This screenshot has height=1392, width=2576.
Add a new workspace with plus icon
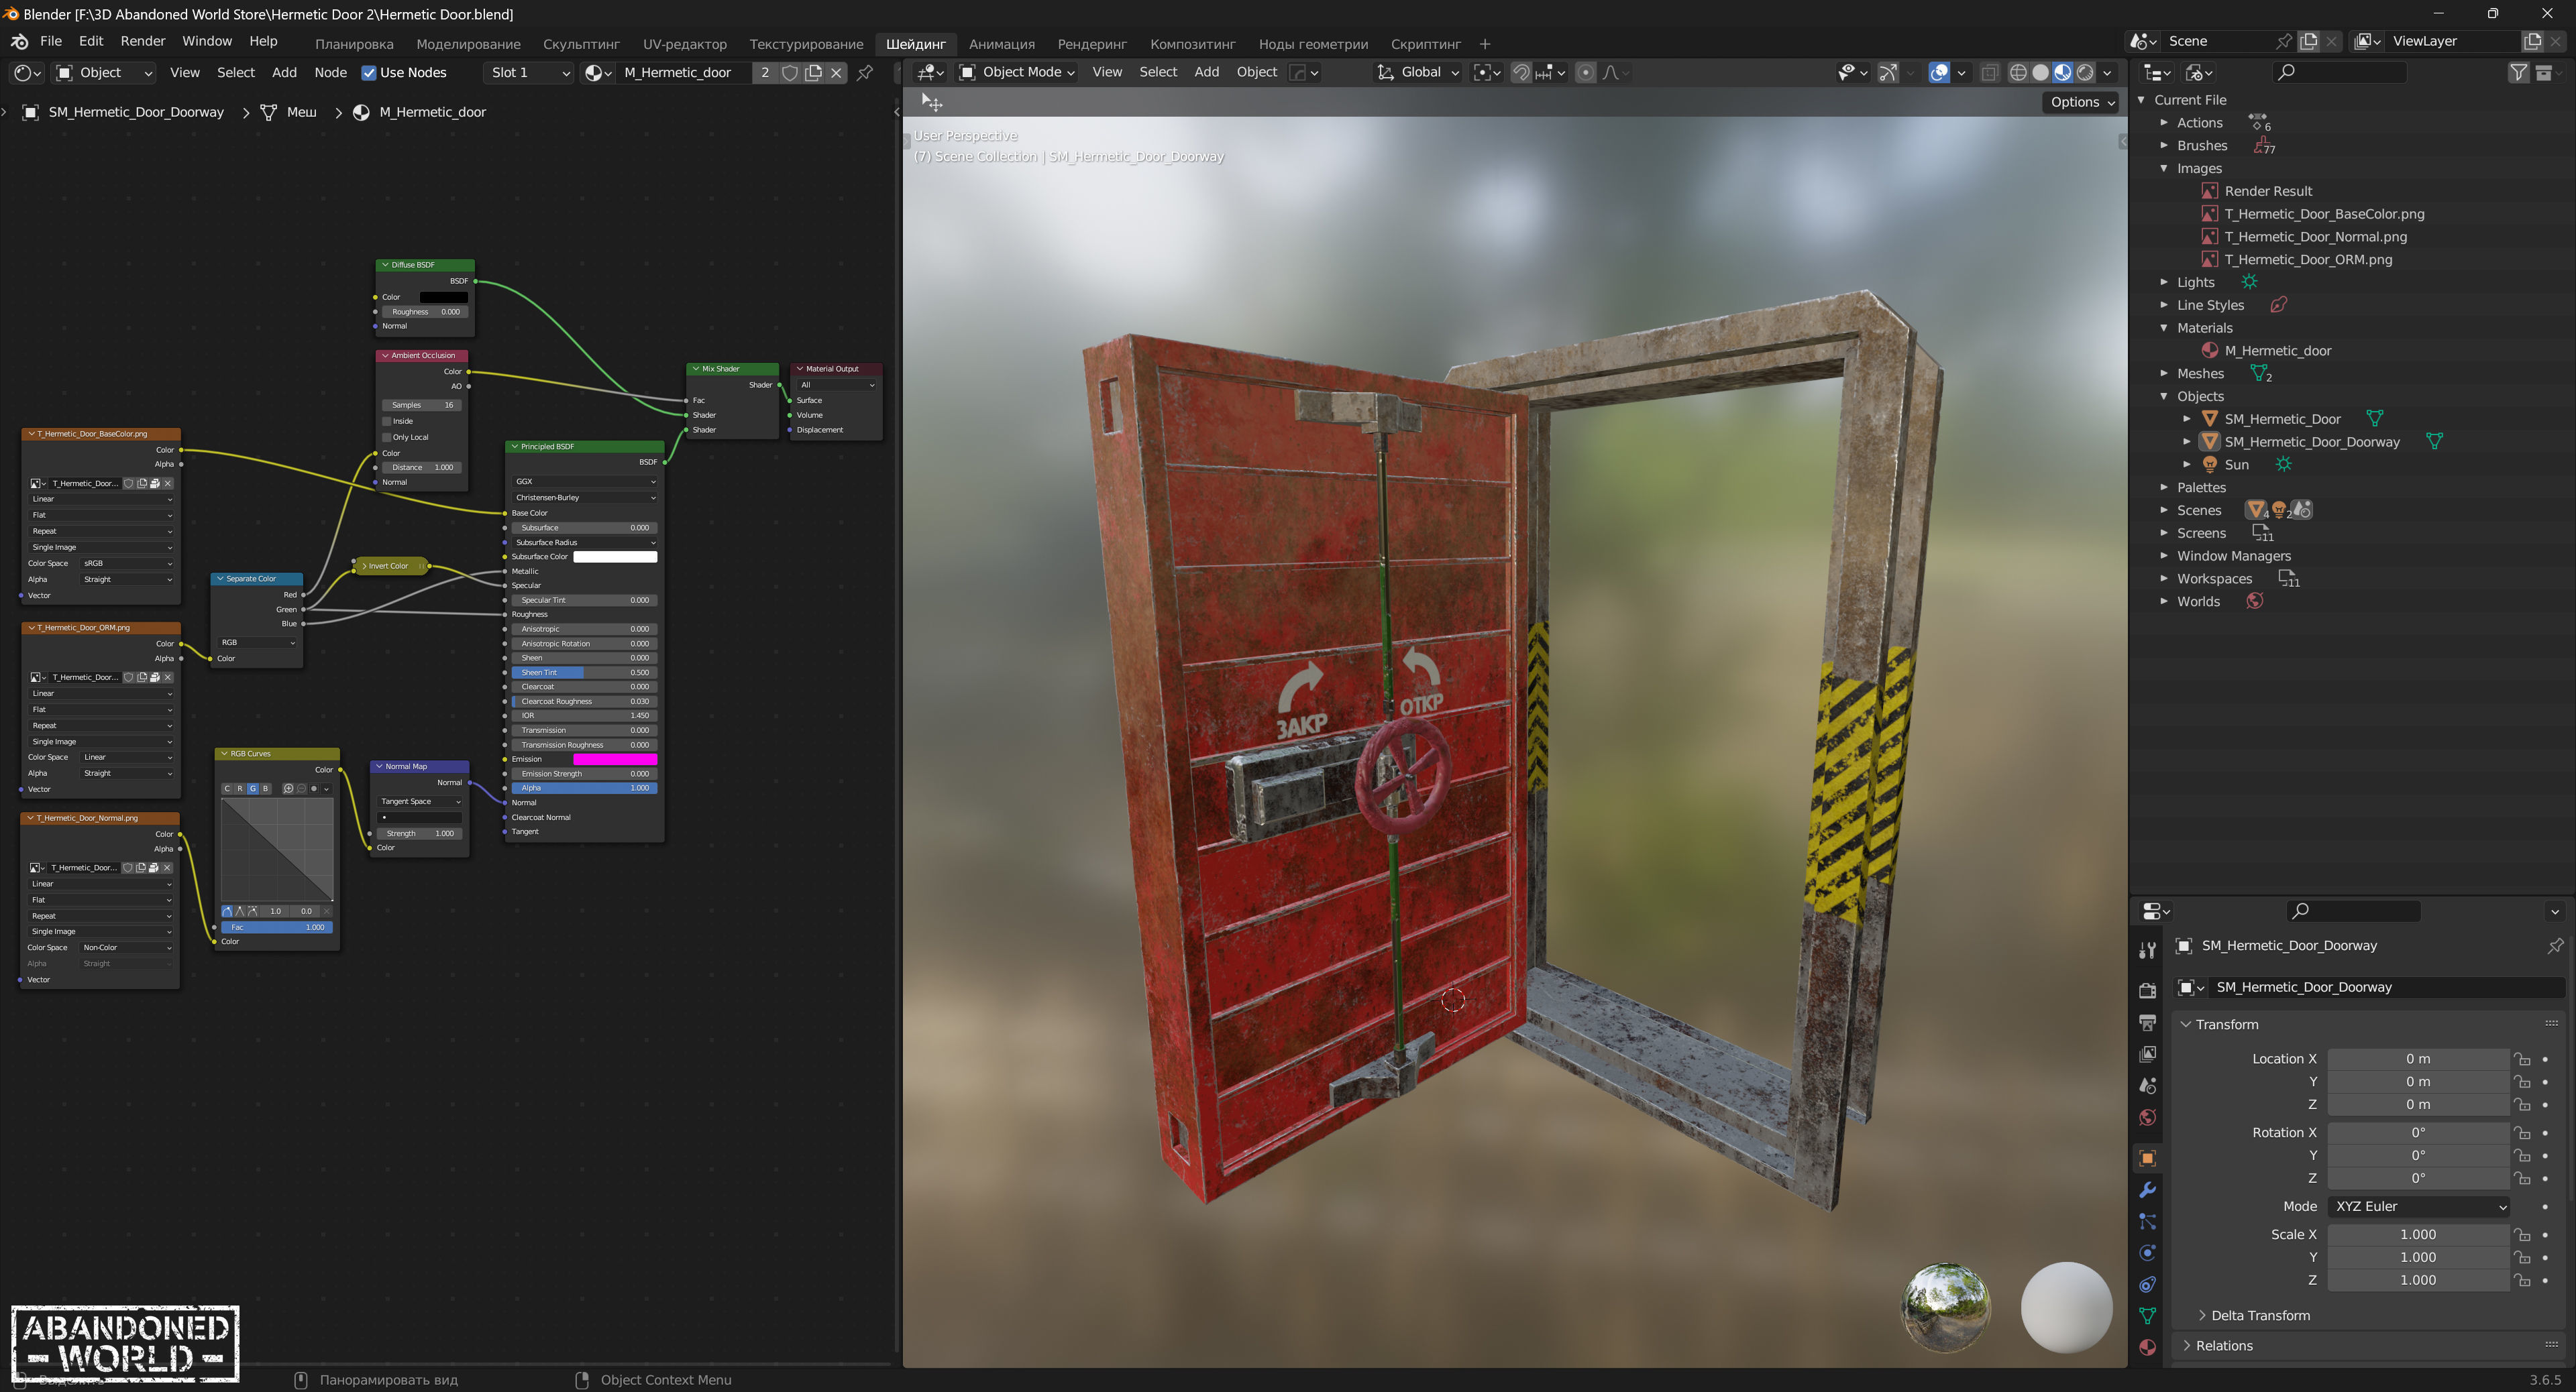[1485, 44]
